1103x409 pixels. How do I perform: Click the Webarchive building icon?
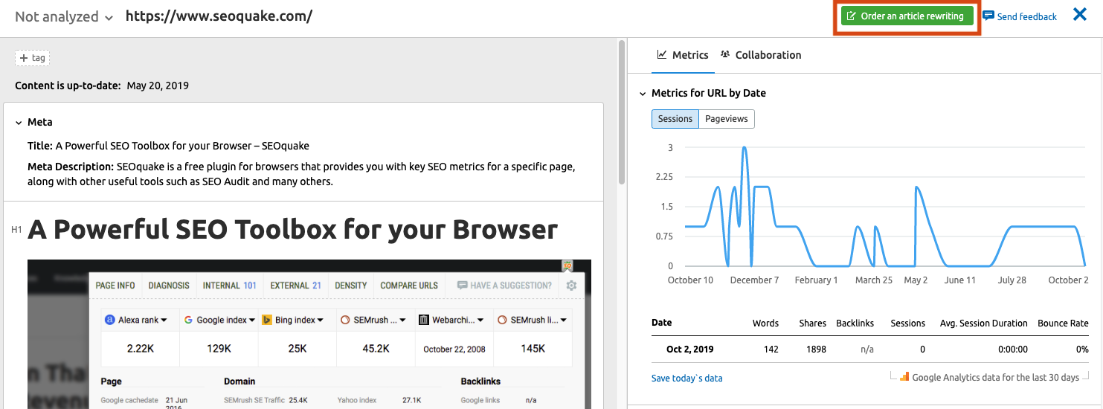pyautogui.click(x=423, y=320)
